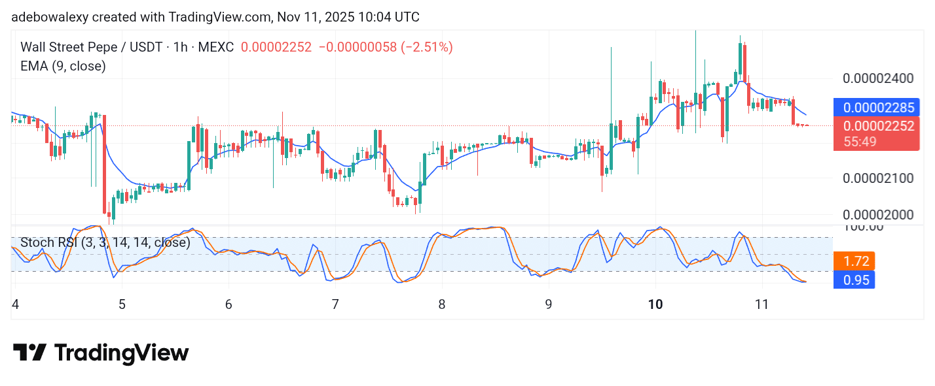
Task: Select the EMA (9, close) indicator label
Action: coord(63,66)
